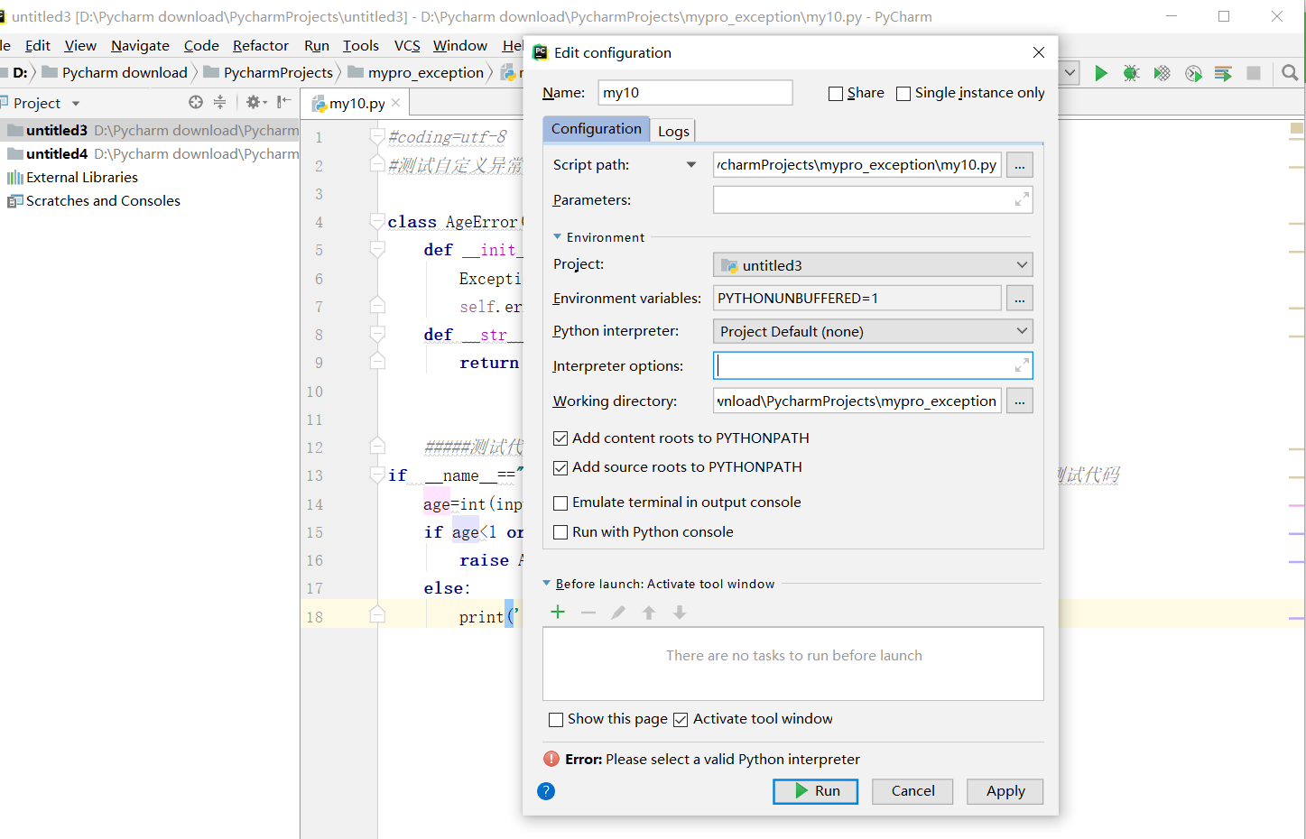The image size is (1306, 839).
Task: Select the Configuration tab
Action: point(596,129)
